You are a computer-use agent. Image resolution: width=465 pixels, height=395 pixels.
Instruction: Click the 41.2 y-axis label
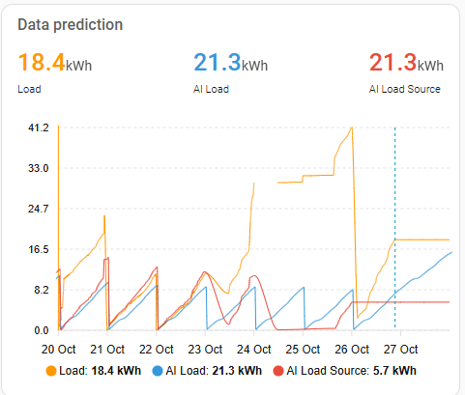[x=39, y=127]
